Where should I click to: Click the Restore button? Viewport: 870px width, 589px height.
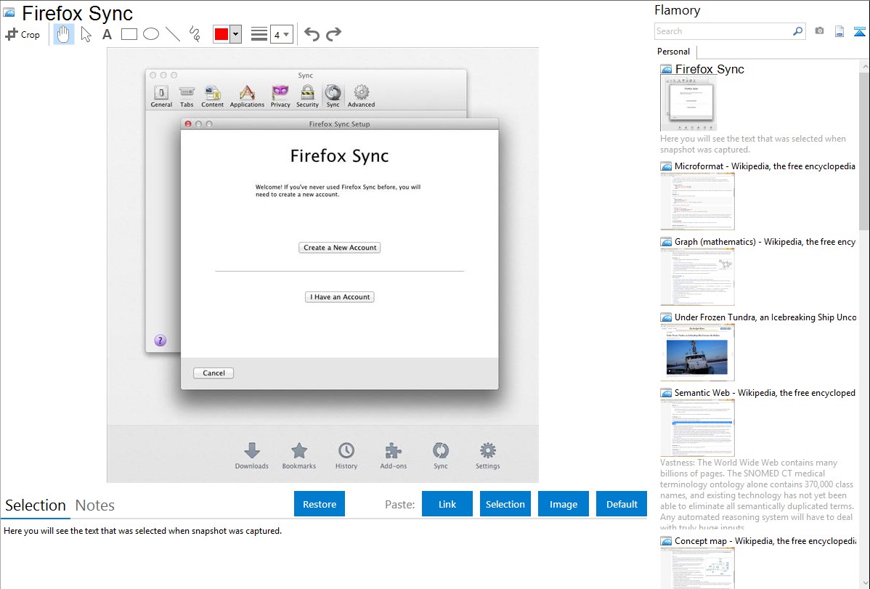coord(320,504)
